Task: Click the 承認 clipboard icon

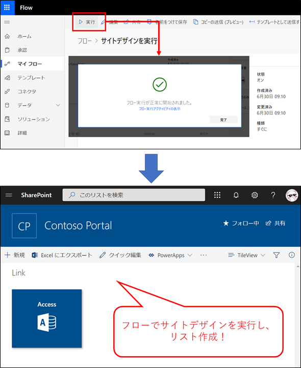Action: (7, 50)
